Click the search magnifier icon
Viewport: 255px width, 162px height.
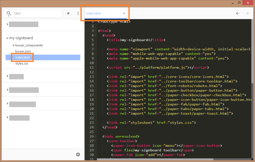coord(9,13)
